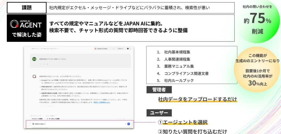This screenshot has height=134, width=281.
Task: Click the 管理者 label
Action: point(159,90)
